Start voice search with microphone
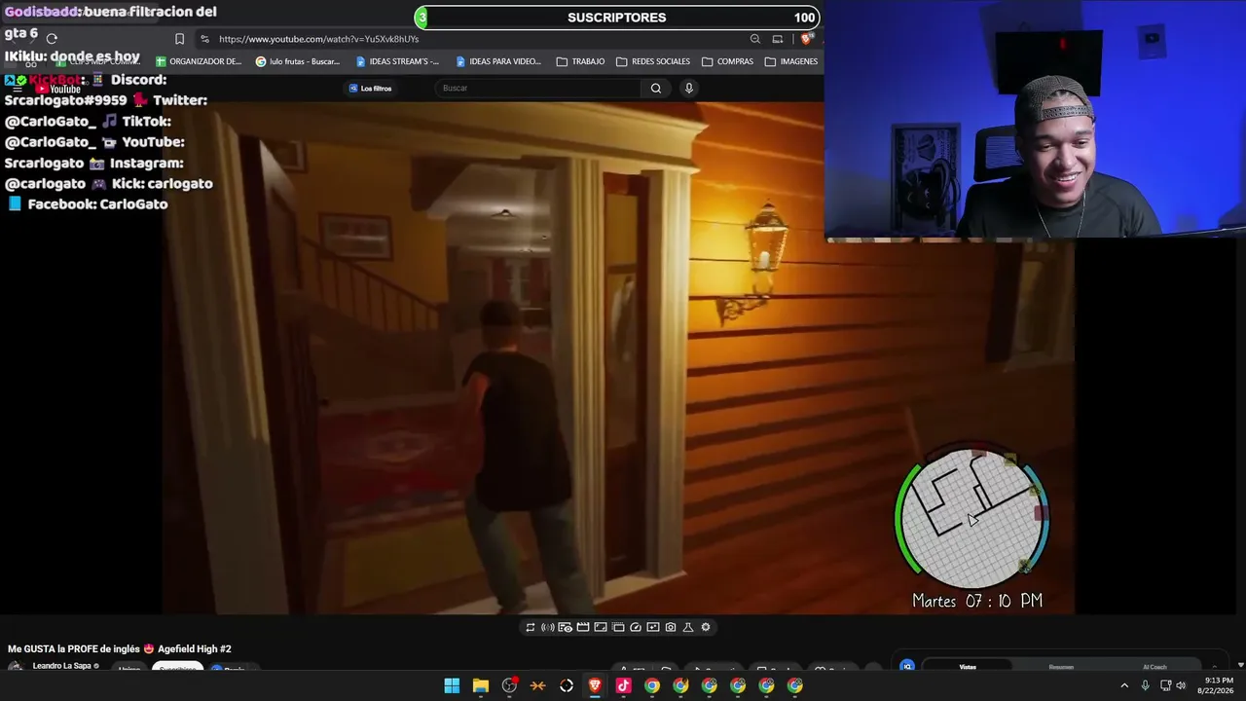This screenshot has width=1246, height=701. click(x=689, y=89)
